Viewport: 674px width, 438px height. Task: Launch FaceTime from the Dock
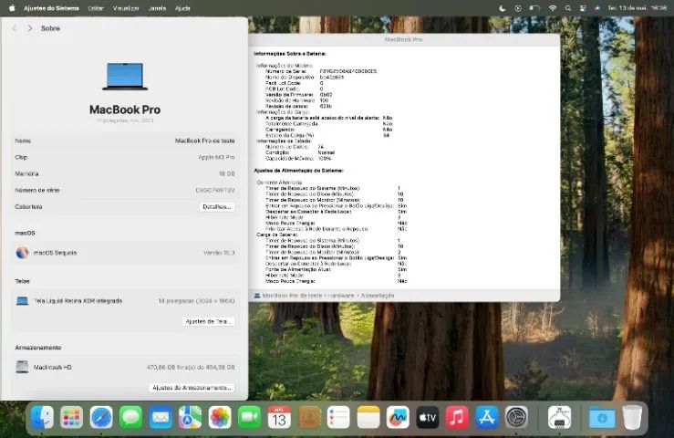(249, 417)
